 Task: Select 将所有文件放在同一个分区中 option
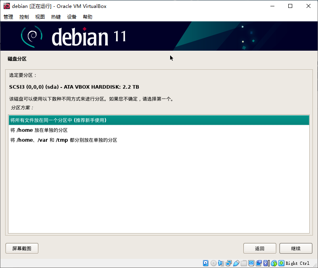(x=159, y=120)
